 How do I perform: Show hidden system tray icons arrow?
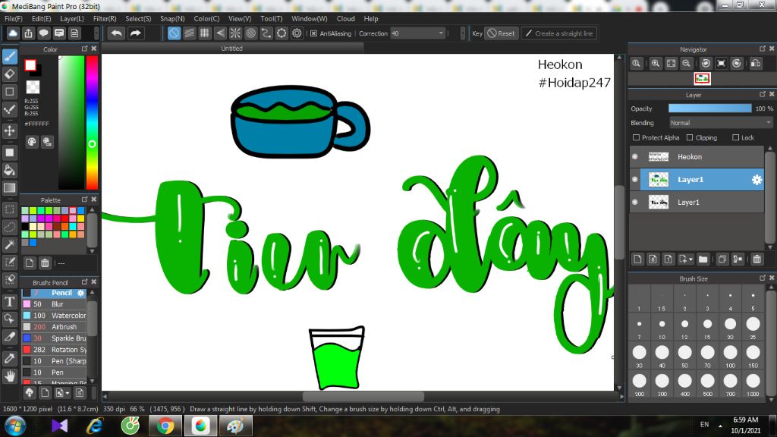(x=720, y=426)
